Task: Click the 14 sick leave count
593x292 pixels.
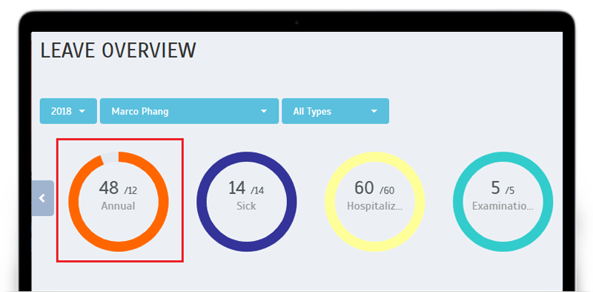Action: [236, 188]
